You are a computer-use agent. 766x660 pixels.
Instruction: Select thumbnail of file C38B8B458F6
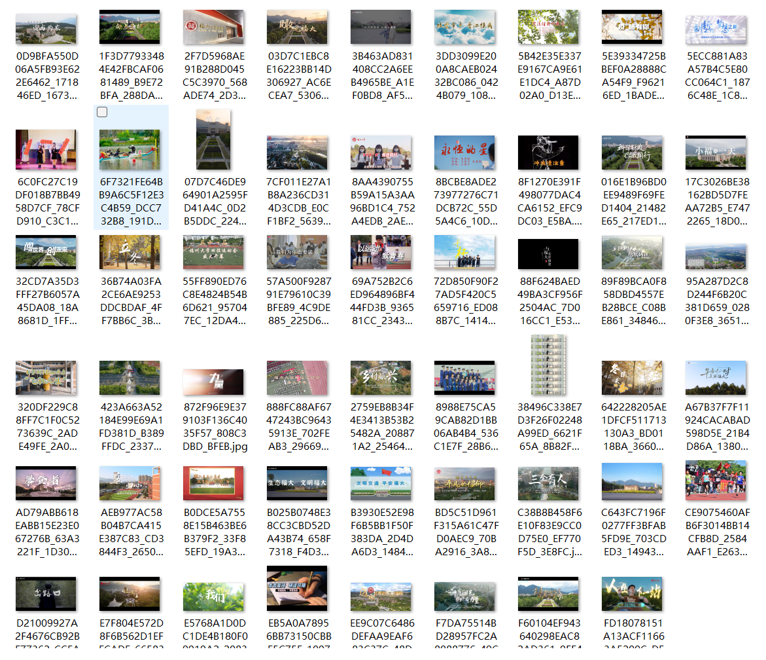click(548, 483)
